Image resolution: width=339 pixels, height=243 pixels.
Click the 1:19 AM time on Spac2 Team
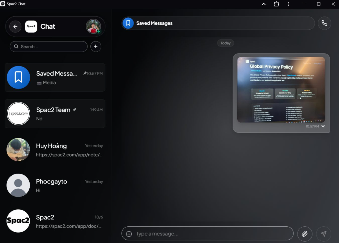tap(96, 110)
